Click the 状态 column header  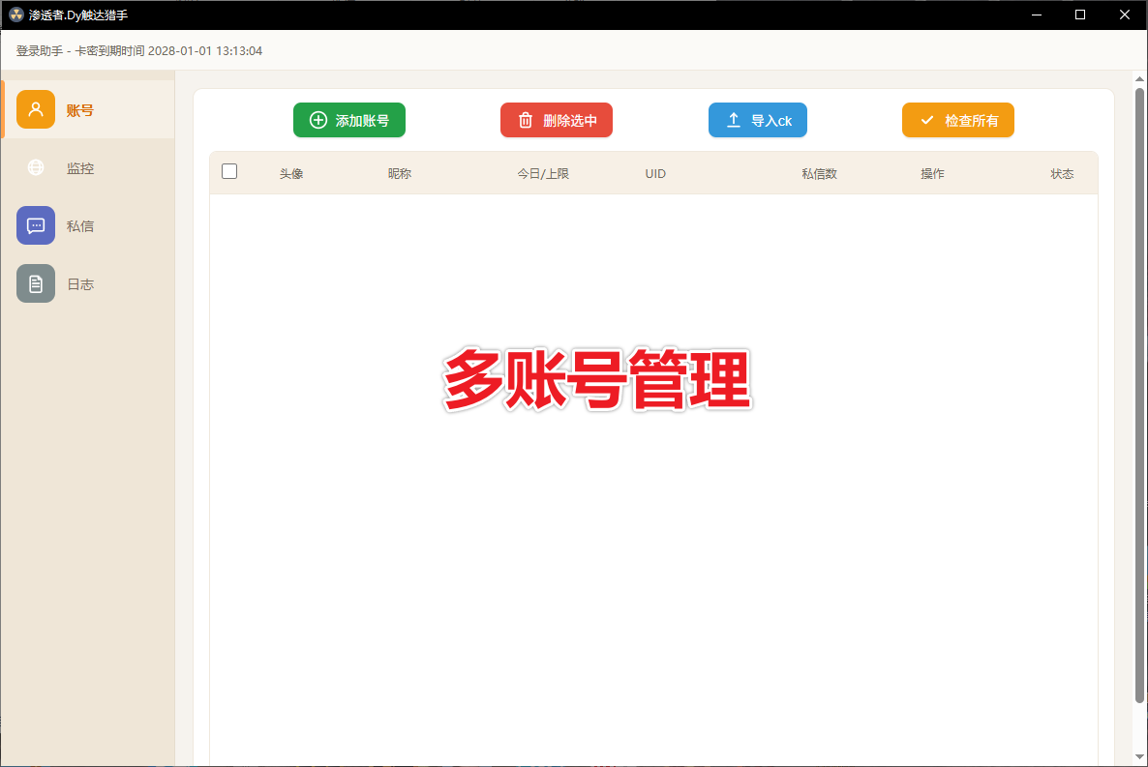(1062, 174)
